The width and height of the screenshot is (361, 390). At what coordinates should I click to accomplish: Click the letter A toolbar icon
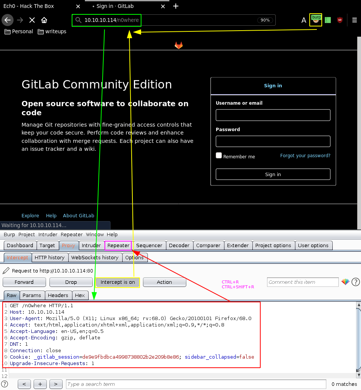[304, 20]
